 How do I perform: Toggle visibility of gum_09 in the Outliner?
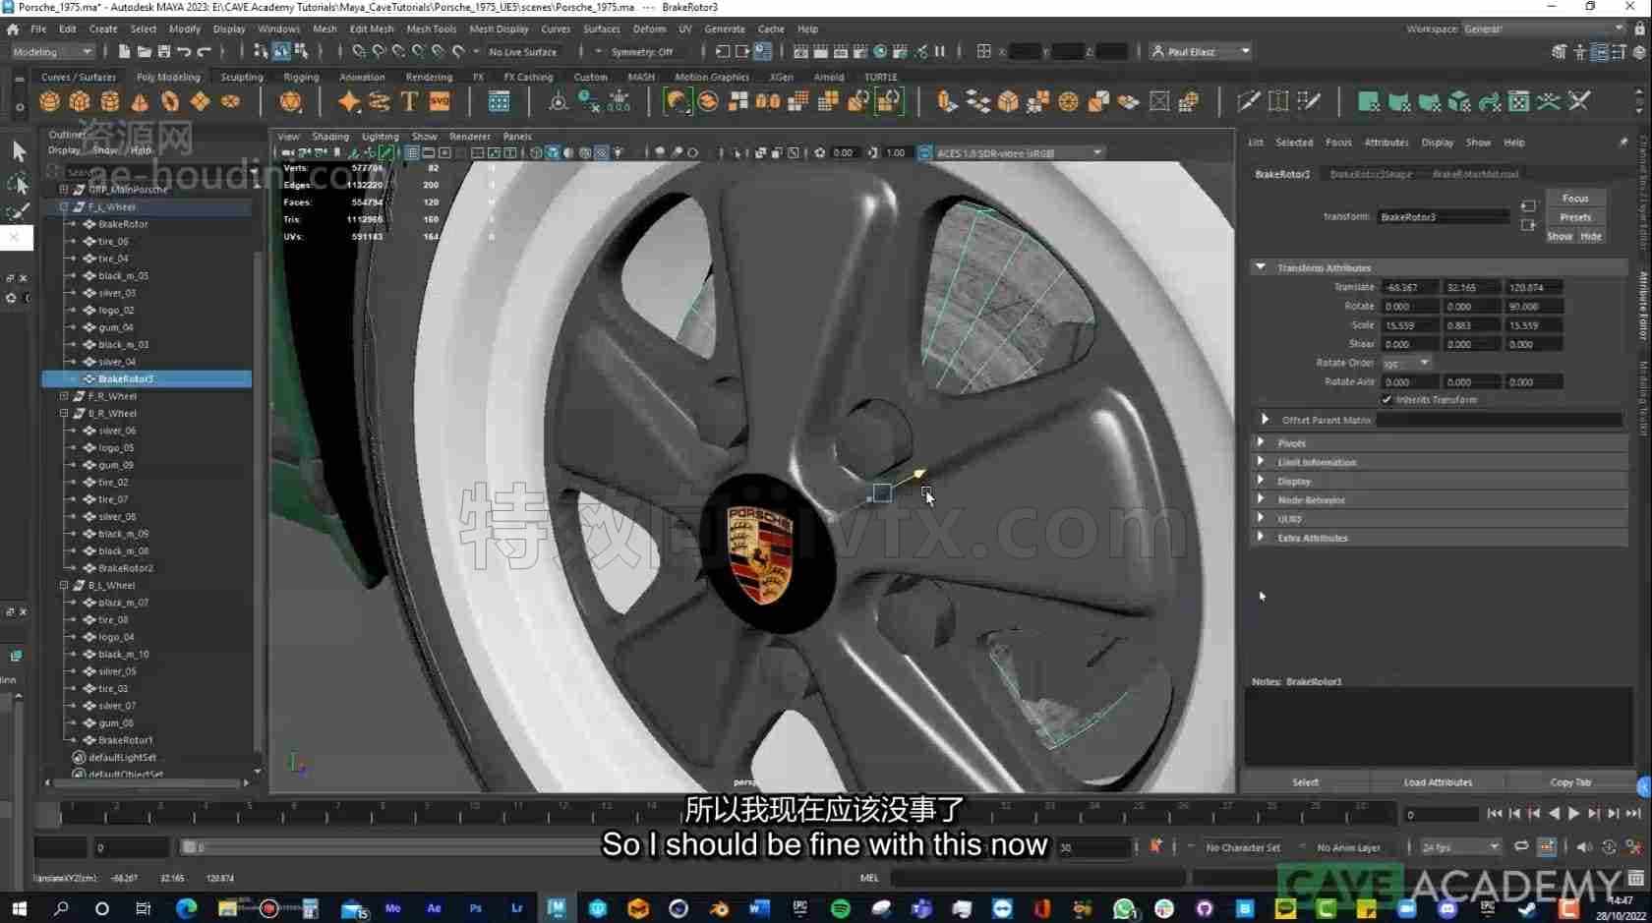(x=89, y=465)
